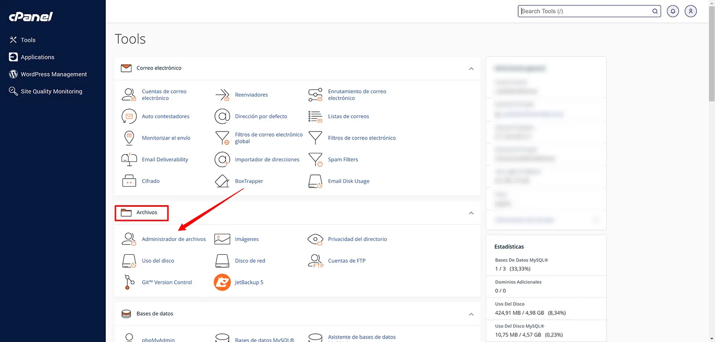Launch BoxTrapper
Viewport: 715px width, 342px height.
tap(250, 181)
